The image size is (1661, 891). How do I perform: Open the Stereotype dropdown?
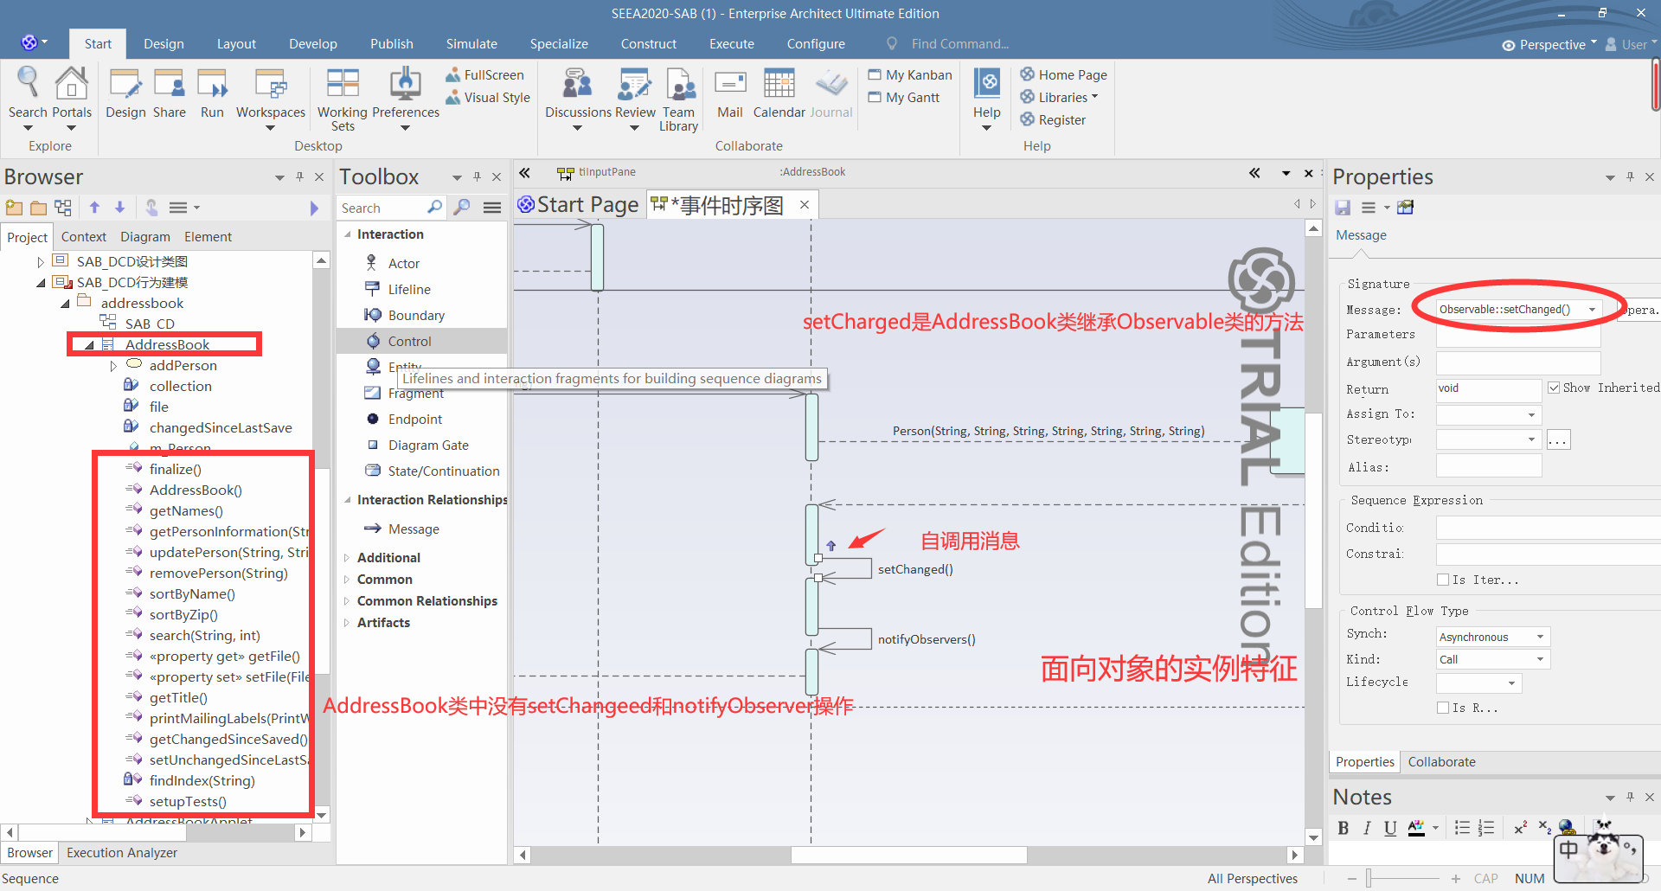point(1531,439)
